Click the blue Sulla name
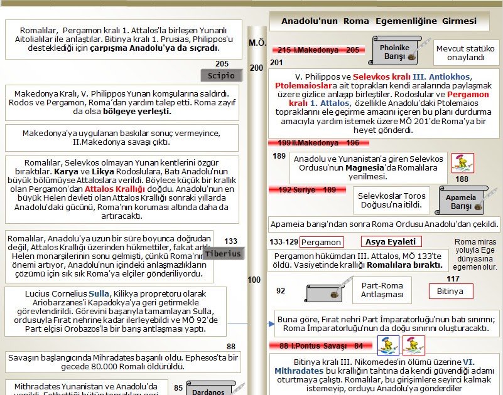 99,294
